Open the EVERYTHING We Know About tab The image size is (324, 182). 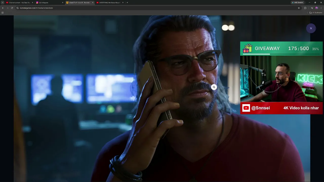[x=110, y=3]
